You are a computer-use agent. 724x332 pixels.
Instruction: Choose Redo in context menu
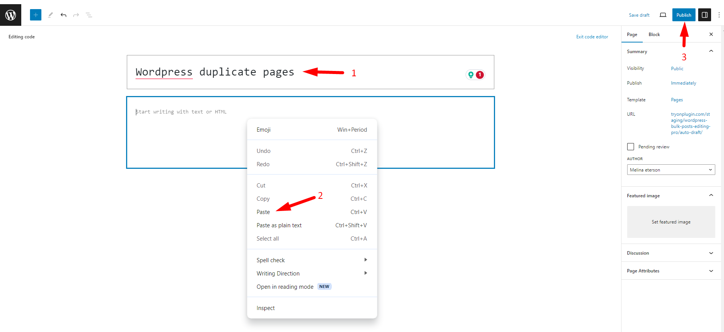click(312, 164)
